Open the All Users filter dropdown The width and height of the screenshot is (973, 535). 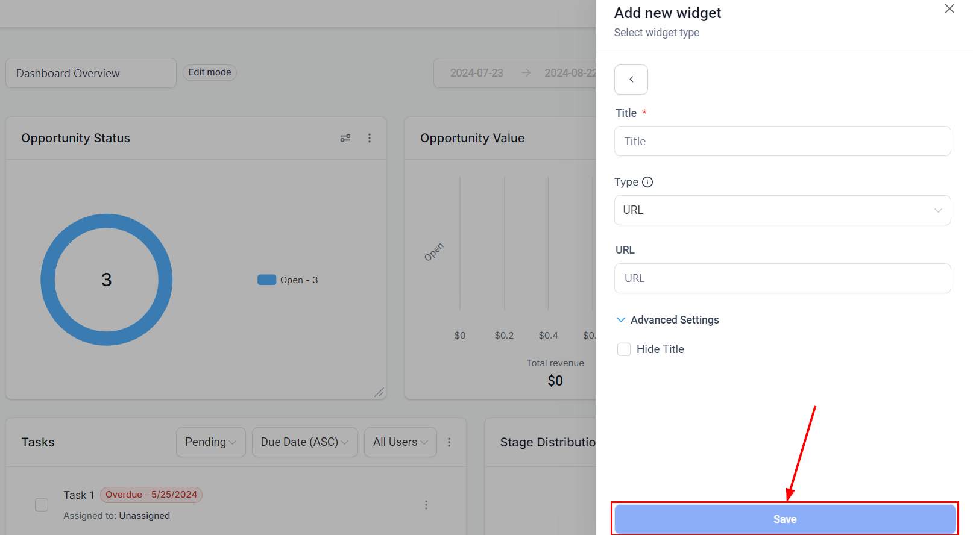tap(400, 442)
